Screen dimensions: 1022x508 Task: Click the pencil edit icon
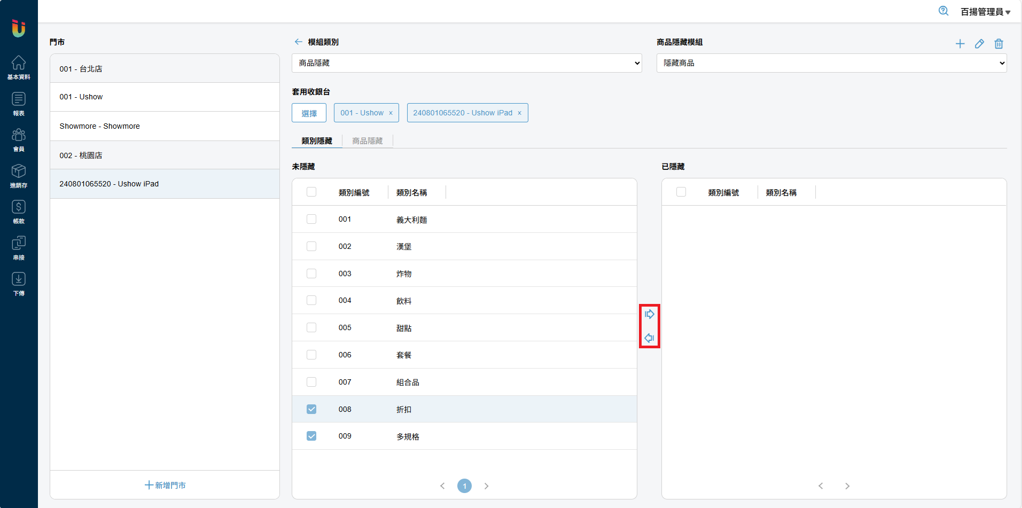(979, 44)
